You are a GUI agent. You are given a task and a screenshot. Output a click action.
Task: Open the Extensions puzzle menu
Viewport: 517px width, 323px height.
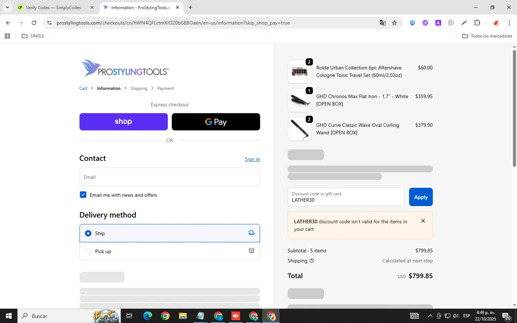point(477,23)
